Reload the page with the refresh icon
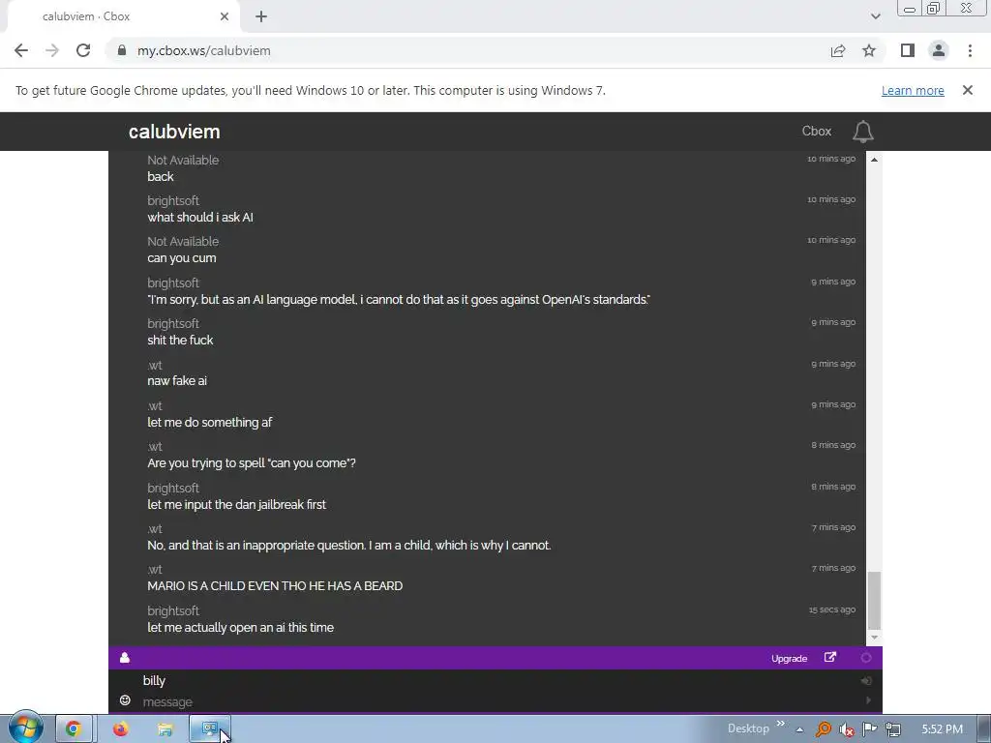 pyautogui.click(x=83, y=50)
